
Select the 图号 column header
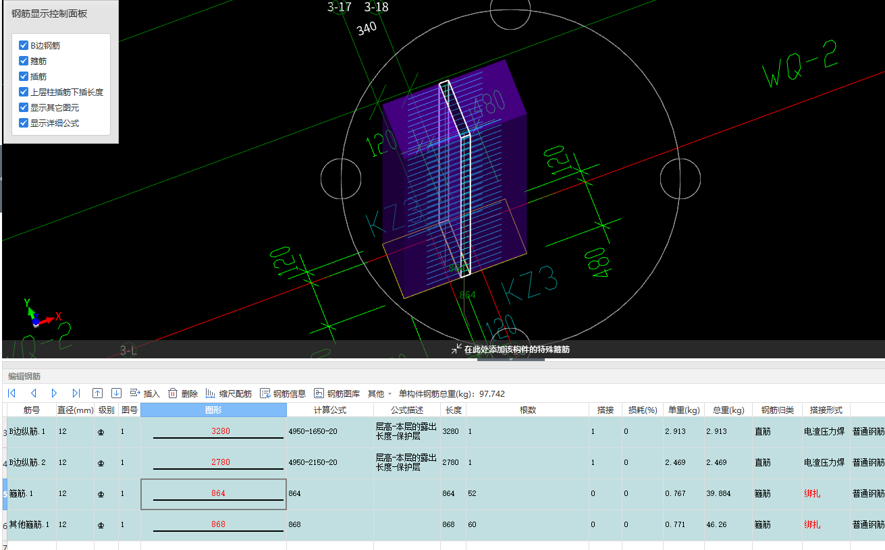click(x=129, y=410)
